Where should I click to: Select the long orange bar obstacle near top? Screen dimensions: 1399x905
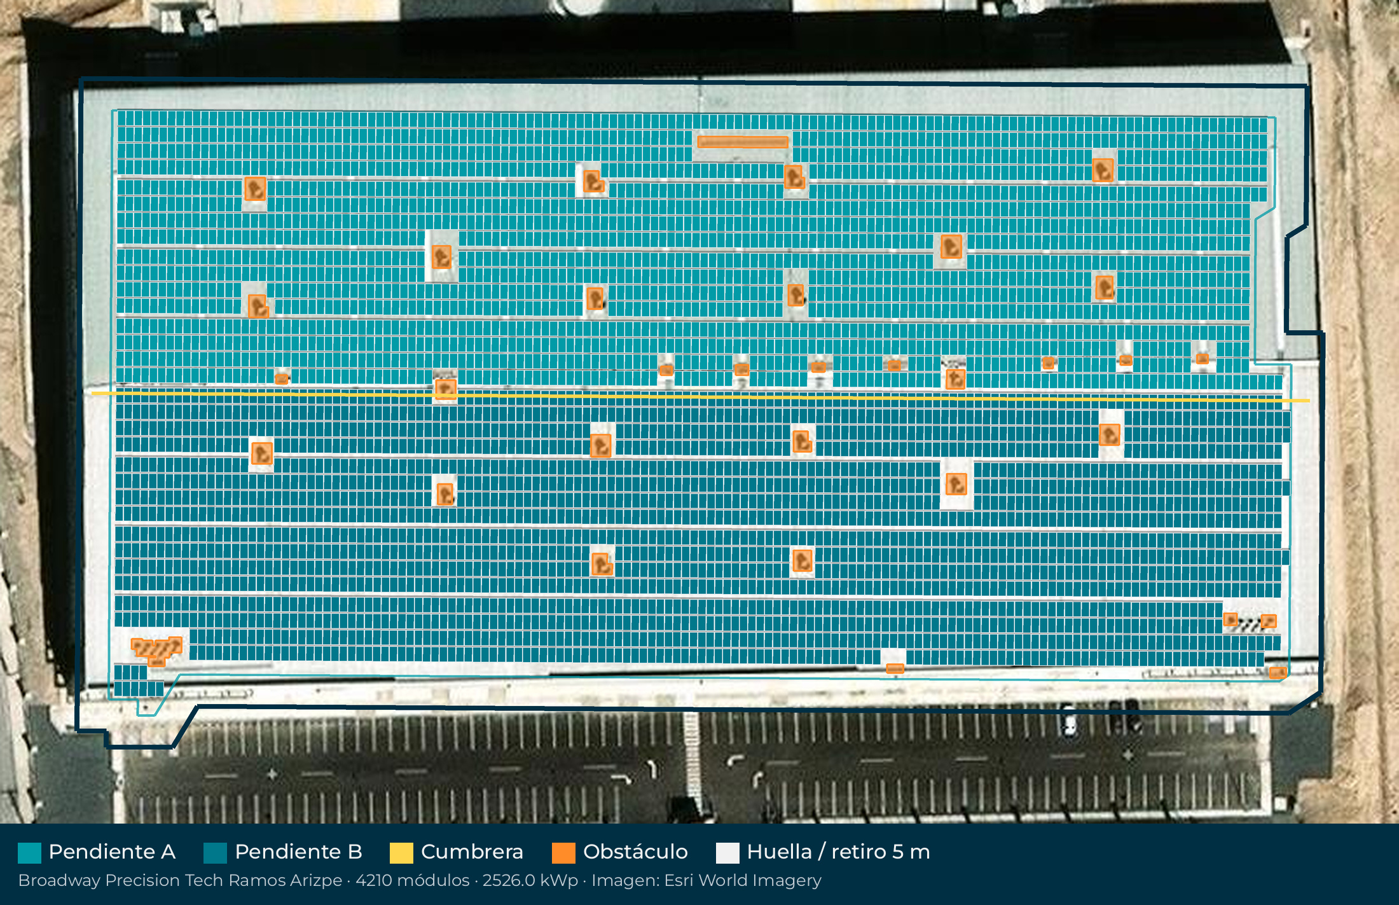[x=743, y=142]
